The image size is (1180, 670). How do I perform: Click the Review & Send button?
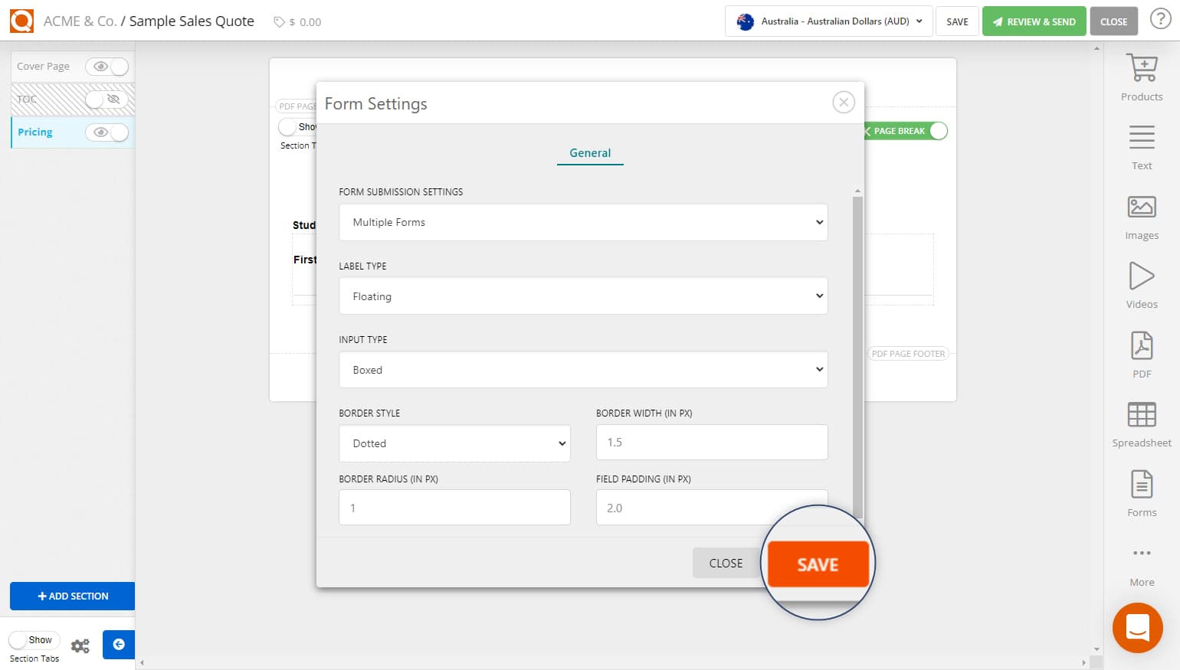tap(1034, 21)
